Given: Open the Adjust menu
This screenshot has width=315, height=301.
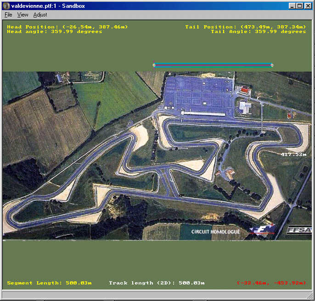Looking at the screenshot, I should pyautogui.click(x=40, y=15).
